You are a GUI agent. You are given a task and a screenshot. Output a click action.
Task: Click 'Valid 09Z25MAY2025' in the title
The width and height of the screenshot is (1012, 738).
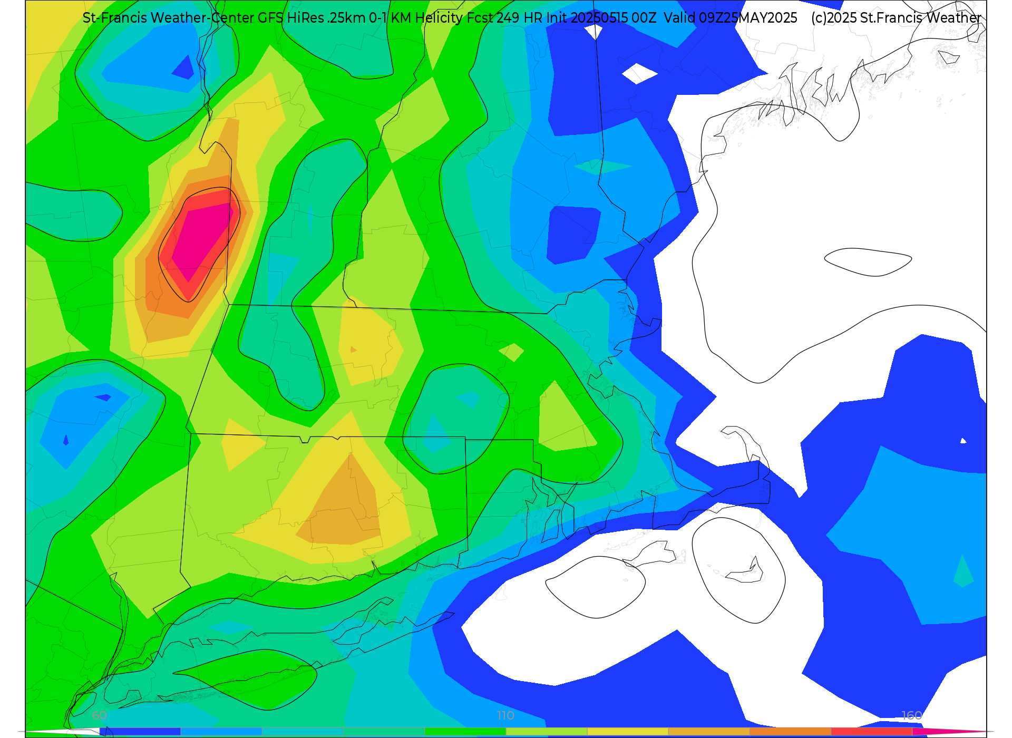coord(731,18)
